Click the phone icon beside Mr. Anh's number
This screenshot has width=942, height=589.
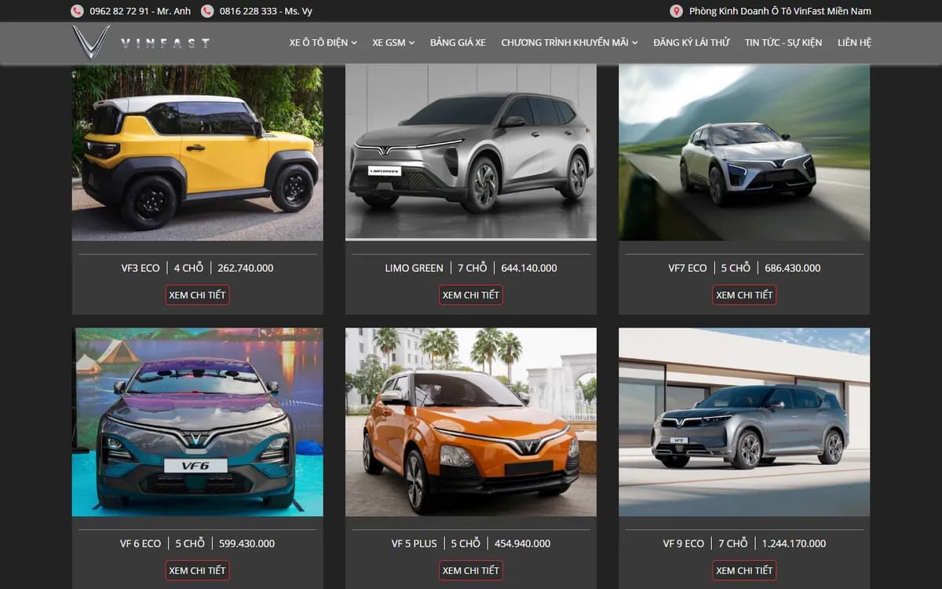point(77,11)
